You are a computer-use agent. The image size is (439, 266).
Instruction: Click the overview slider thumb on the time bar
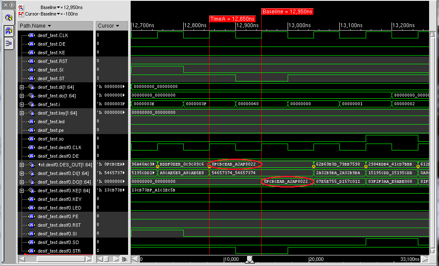[x=249, y=260]
